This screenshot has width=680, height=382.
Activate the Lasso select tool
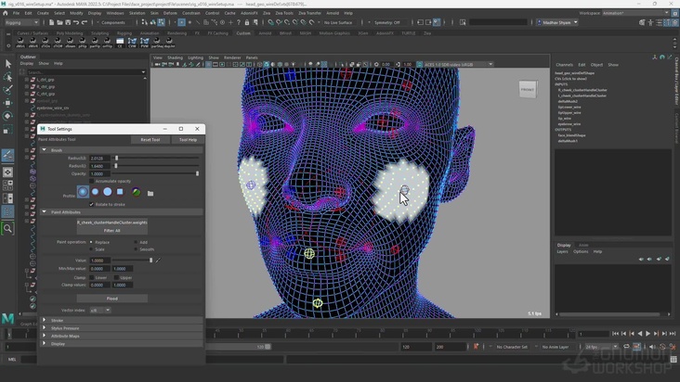coord(7,77)
